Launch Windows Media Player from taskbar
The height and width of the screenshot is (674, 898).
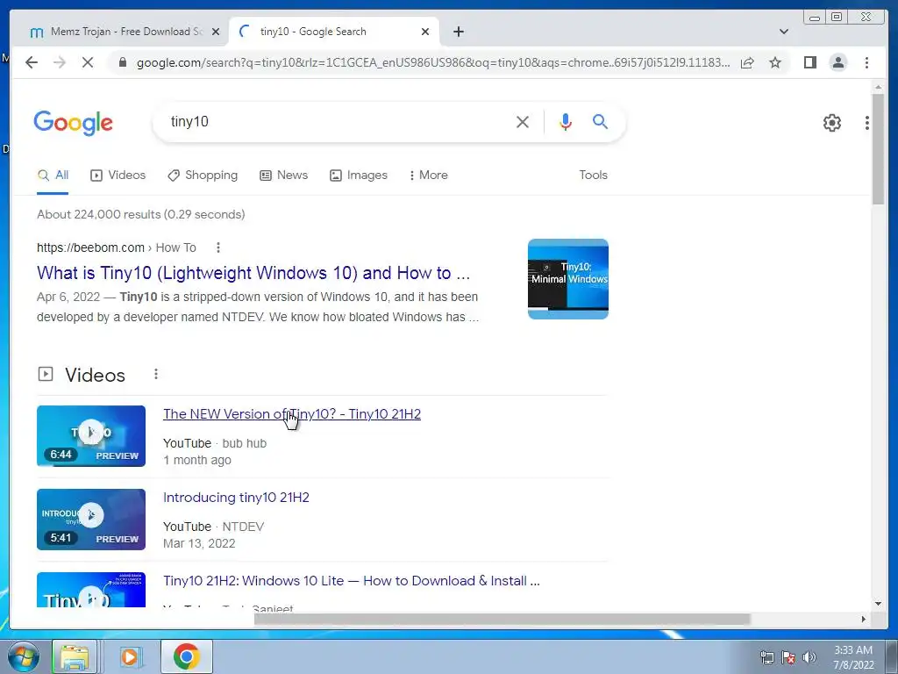coord(131,656)
